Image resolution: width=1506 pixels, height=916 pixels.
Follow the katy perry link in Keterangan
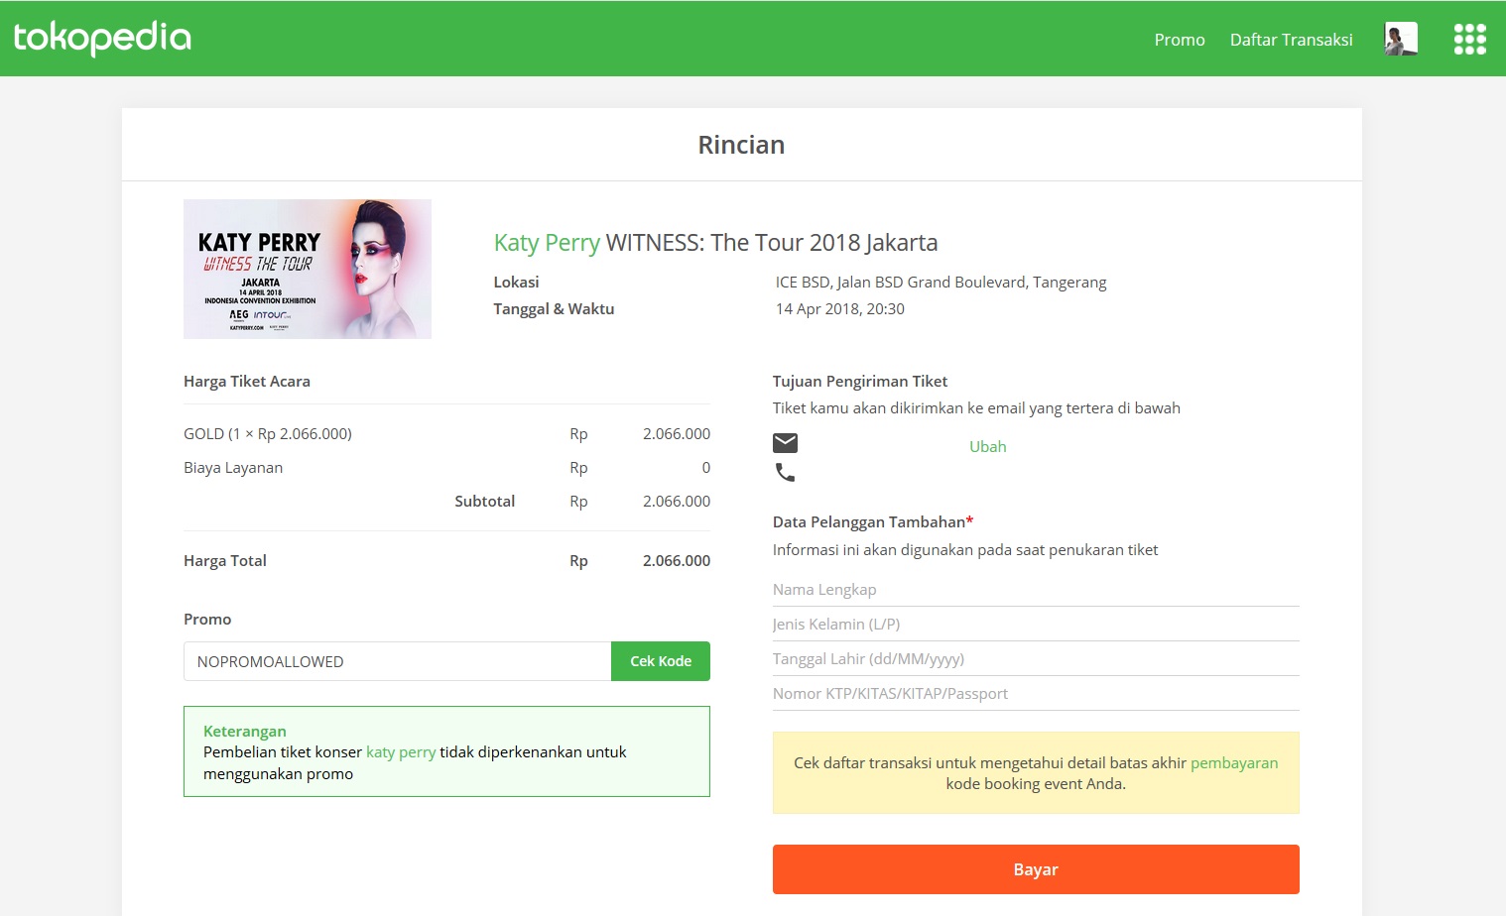coord(401,752)
